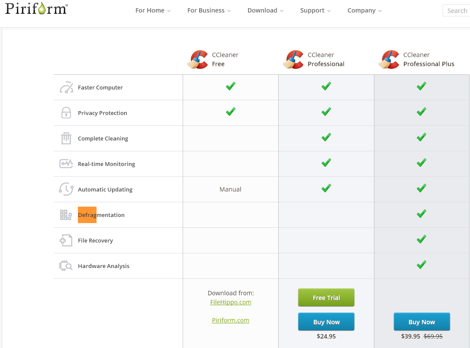Click the CCleaner Professional column title
The height and width of the screenshot is (348, 470).
pyautogui.click(x=326, y=59)
